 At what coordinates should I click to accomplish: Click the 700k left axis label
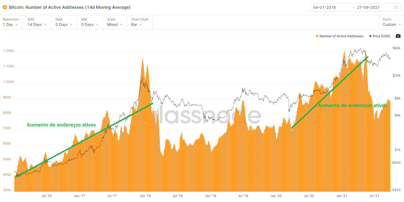pos(7,128)
